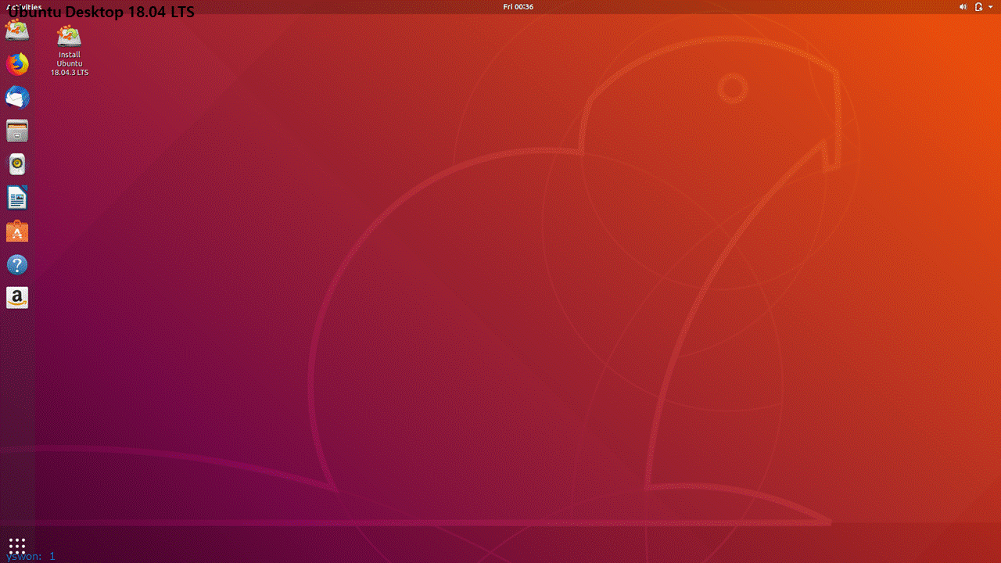Launch Thunderbird Mail from the dock
Screen dimensions: 1001x563
click(x=17, y=97)
